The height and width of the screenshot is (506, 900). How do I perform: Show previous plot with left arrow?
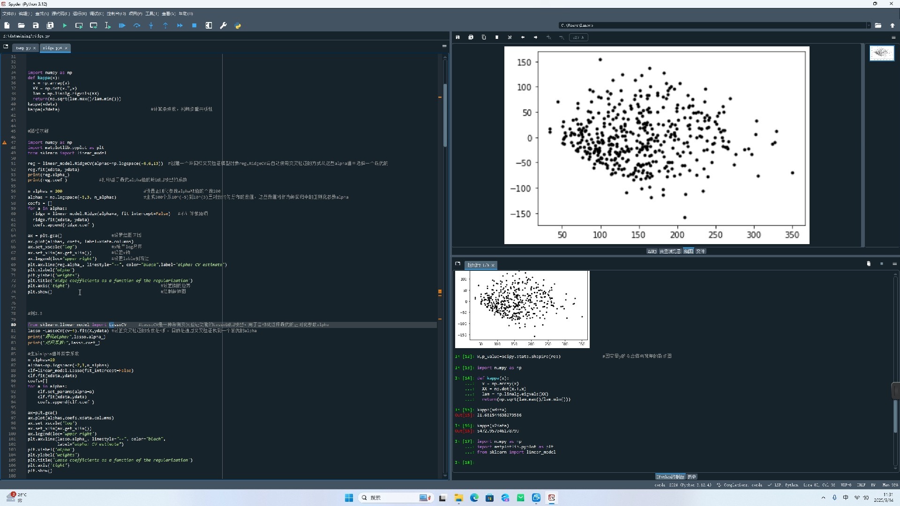point(523,37)
